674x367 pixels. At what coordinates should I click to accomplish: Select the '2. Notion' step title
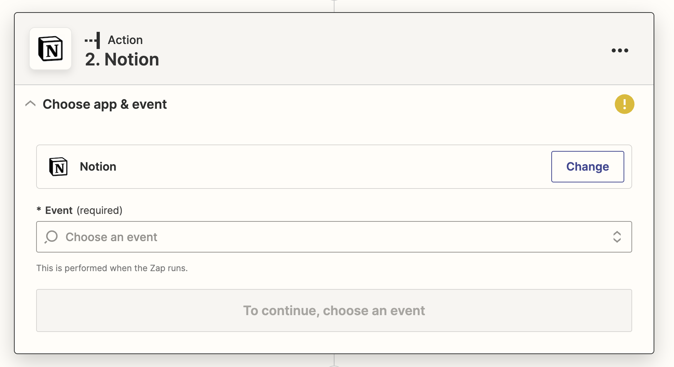(x=122, y=59)
